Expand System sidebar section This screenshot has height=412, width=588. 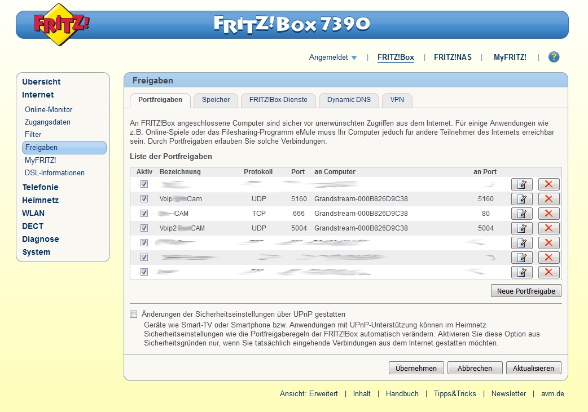click(x=36, y=252)
